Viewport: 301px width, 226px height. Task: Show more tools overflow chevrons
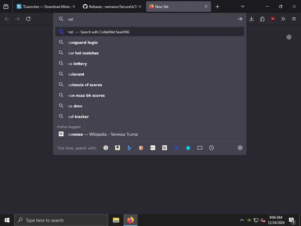click(x=283, y=19)
